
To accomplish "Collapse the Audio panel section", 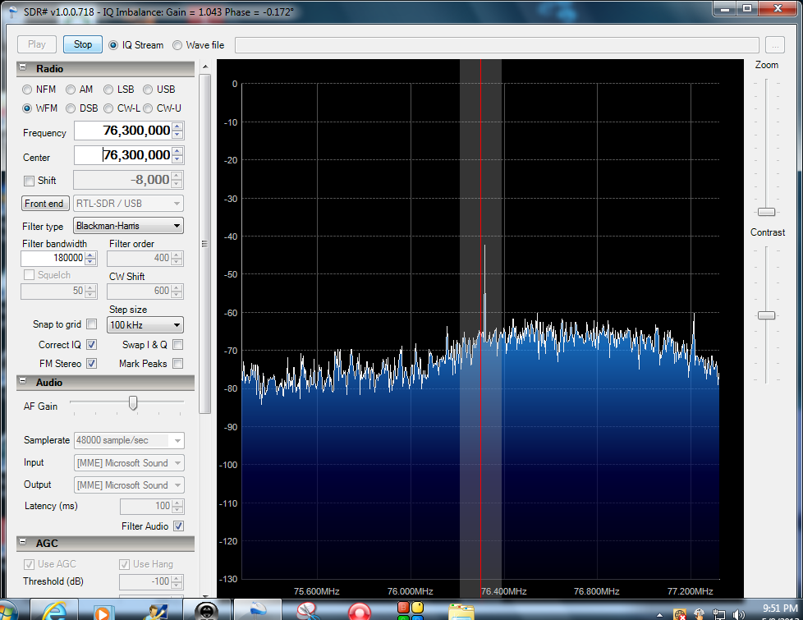I will [x=23, y=383].
